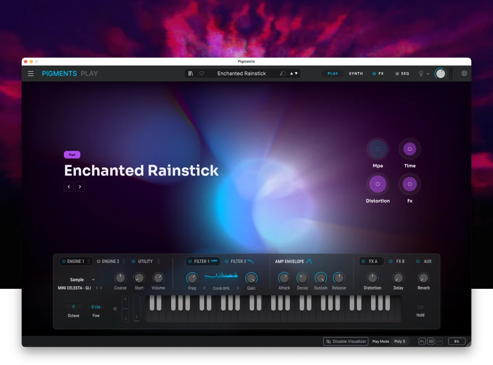The height and width of the screenshot is (365, 493).
Task: Select next filter type after Comb BP6
Action: click(x=238, y=288)
